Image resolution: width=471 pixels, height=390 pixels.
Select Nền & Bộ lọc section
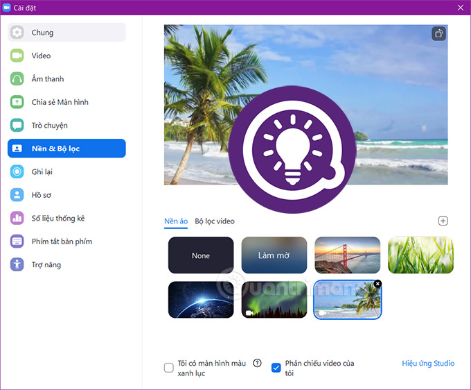point(66,149)
